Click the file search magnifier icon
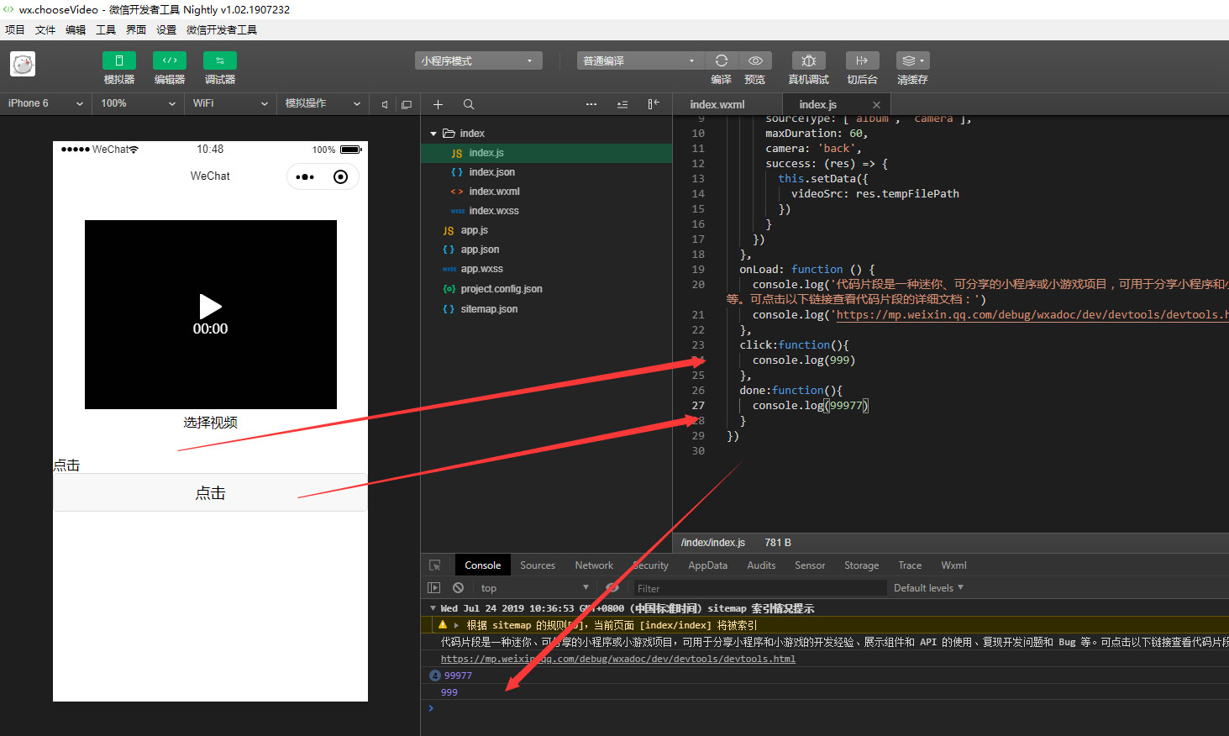 click(x=469, y=104)
